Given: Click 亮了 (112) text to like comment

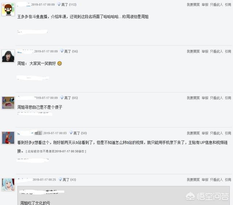Looking at the screenshot, I should [69, 5].
